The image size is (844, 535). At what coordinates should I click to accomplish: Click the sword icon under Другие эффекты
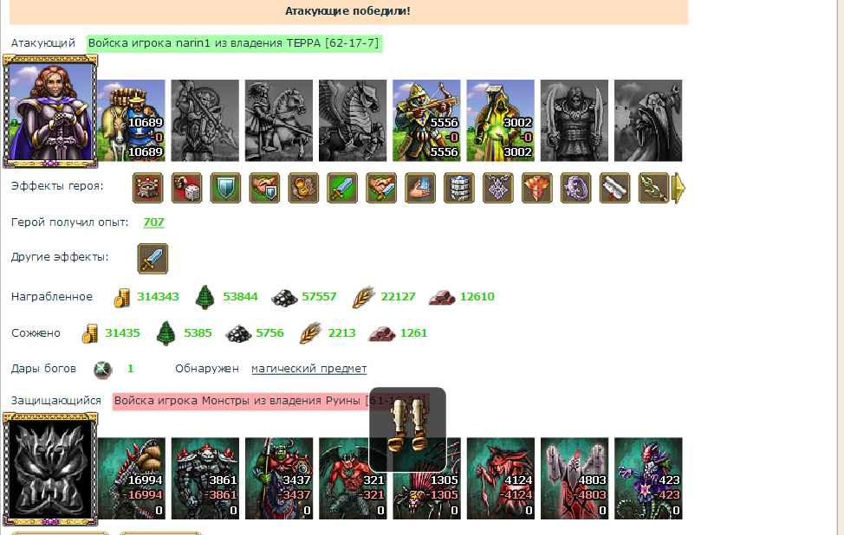click(x=153, y=259)
